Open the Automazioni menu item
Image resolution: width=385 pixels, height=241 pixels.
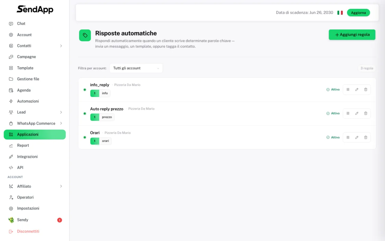pyautogui.click(x=35, y=101)
